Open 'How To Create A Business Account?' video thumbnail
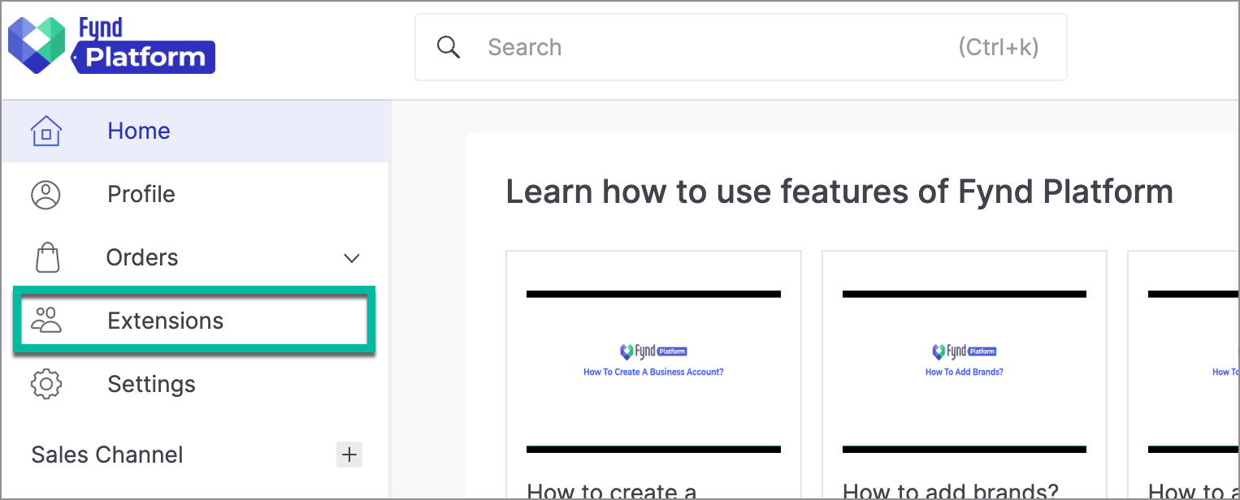 [653, 371]
